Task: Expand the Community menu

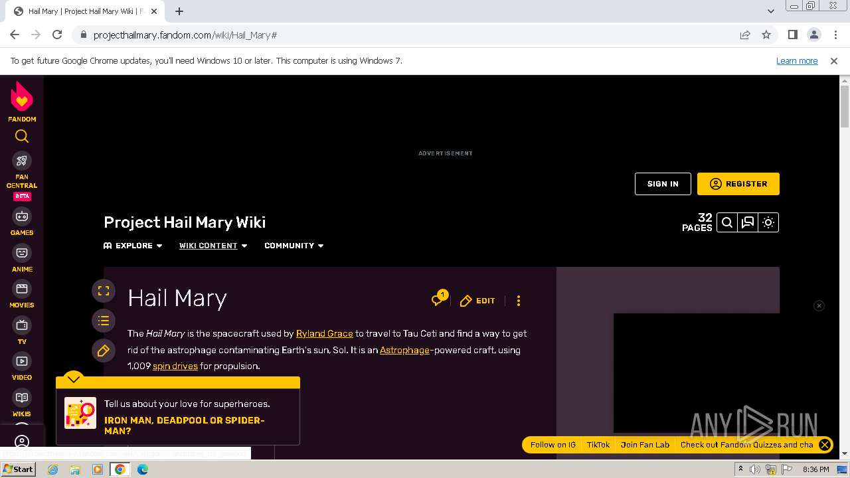Action: 294,246
